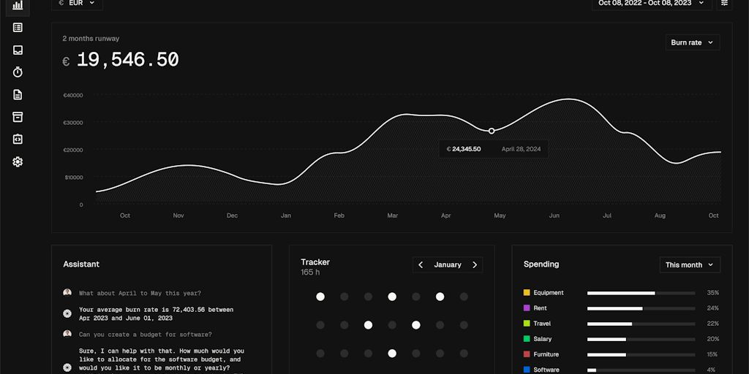Viewport: 749px width, 374px height.
Task: Click the chart data point marker
Action: [492, 131]
